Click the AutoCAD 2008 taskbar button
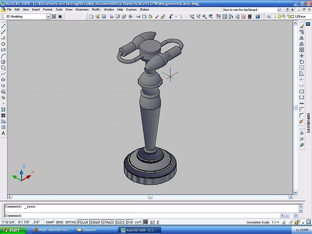Screen dimensions: 312x234 click(x=139, y=230)
